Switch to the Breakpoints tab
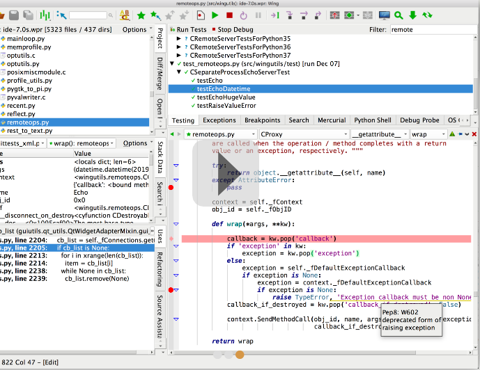This screenshot has height=370, width=480. (262, 120)
